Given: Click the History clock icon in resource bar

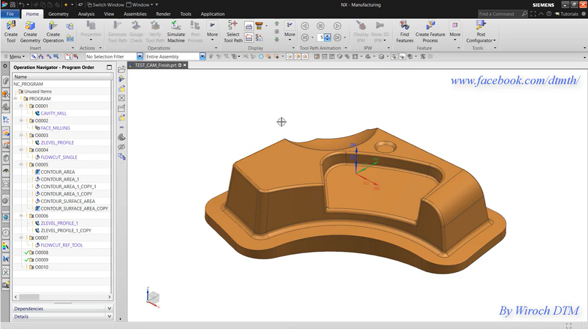Looking at the screenshot, I should point(6,233).
